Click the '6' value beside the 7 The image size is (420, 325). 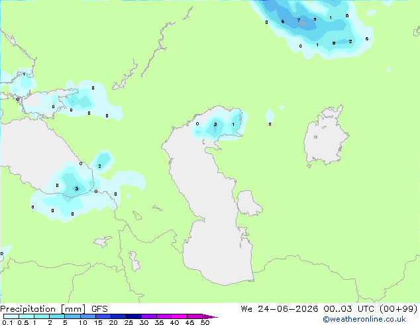(283, 21)
